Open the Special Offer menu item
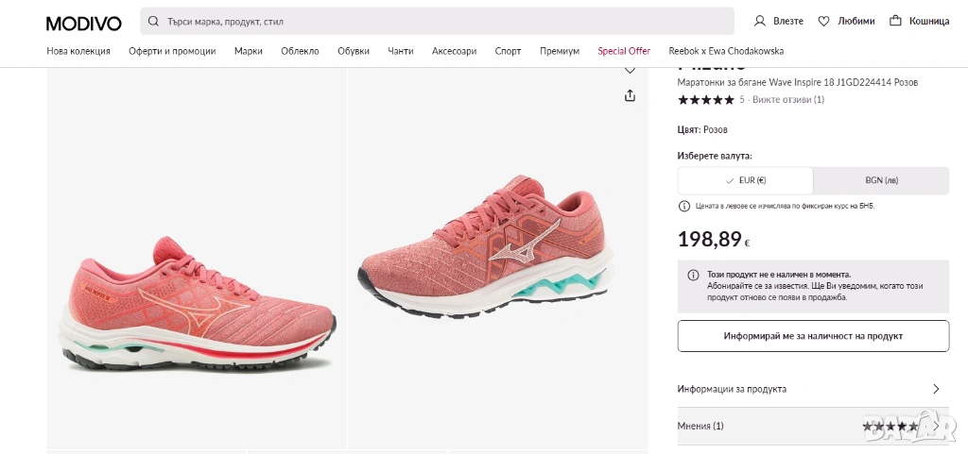 click(624, 51)
